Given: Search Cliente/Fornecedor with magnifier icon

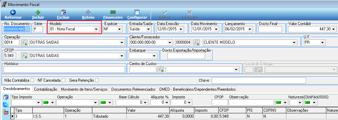Looking at the screenshot, I should tap(196, 42).
